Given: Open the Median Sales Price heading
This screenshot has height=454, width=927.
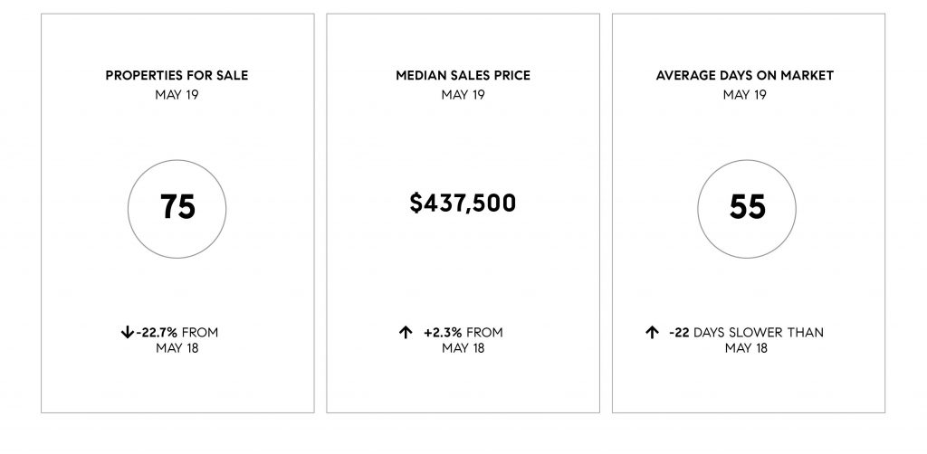Looking at the screenshot, I should pos(463,76).
